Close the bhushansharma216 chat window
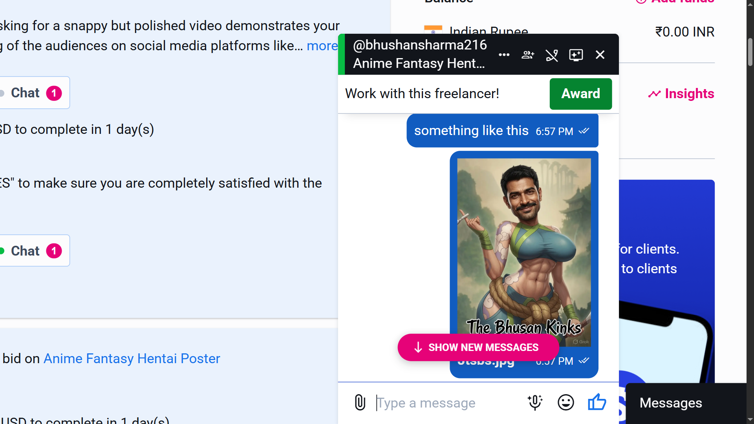 coord(600,55)
